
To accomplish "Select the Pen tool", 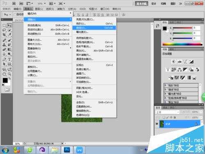I will tap(4, 59).
